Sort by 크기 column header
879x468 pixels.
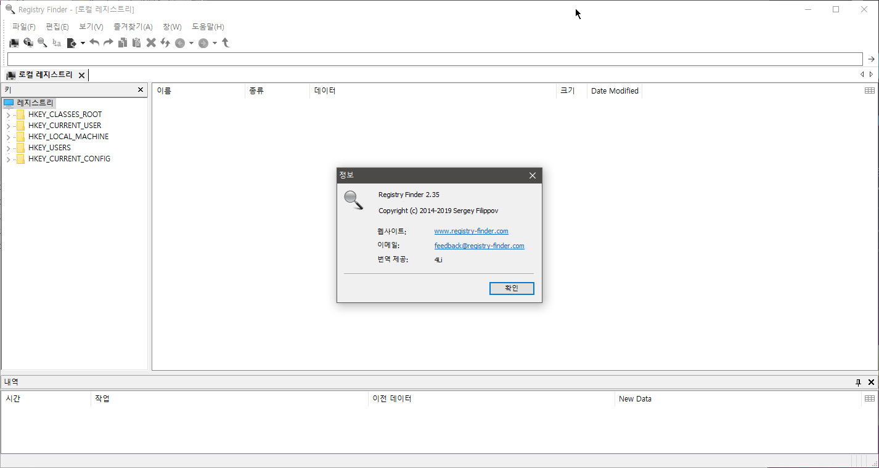coord(571,91)
